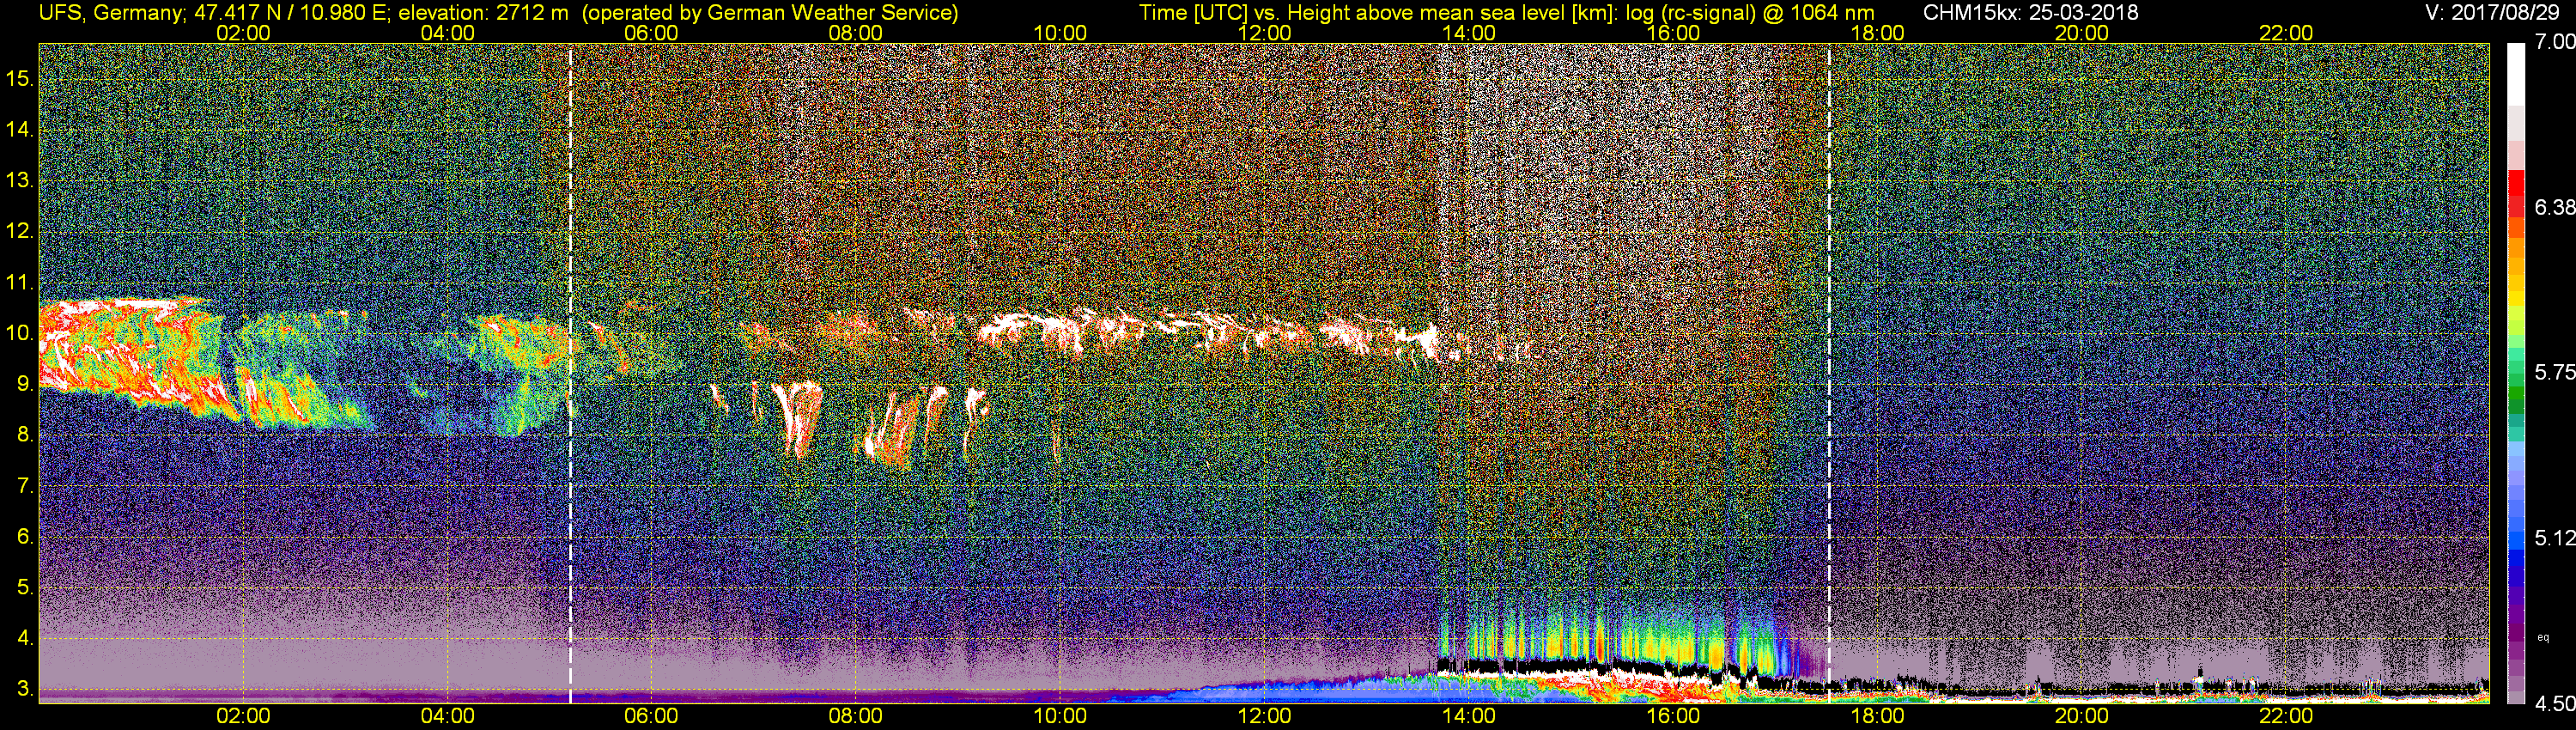Image resolution: width=2576 pixels, height=730 pixels.
Task: Click the "22:00" label on the top time axis
Action: point(2286,33)
